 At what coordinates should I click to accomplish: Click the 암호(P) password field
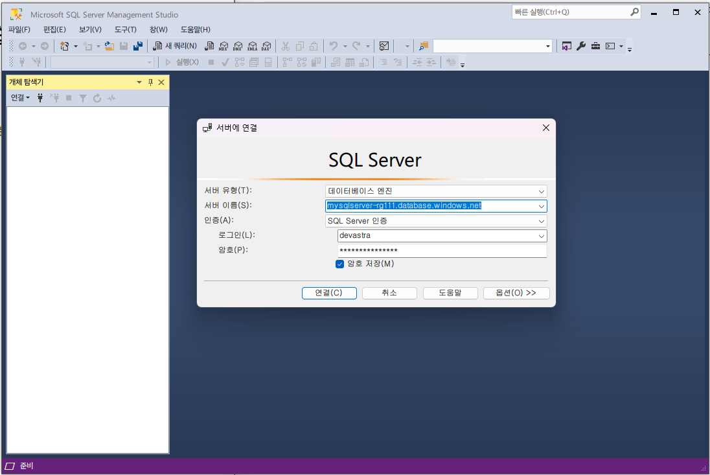(x=442, y=251)
